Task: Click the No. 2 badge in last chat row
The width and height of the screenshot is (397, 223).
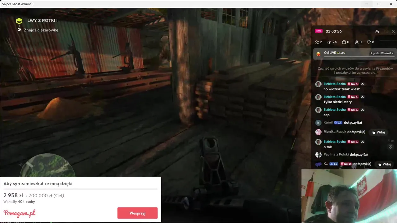Action: [346, 164]
